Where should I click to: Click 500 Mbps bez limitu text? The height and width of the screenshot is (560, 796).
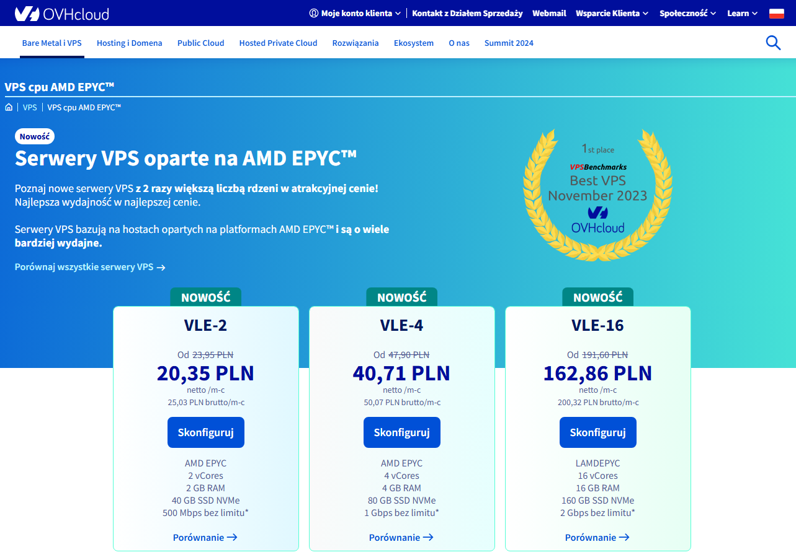206,513
